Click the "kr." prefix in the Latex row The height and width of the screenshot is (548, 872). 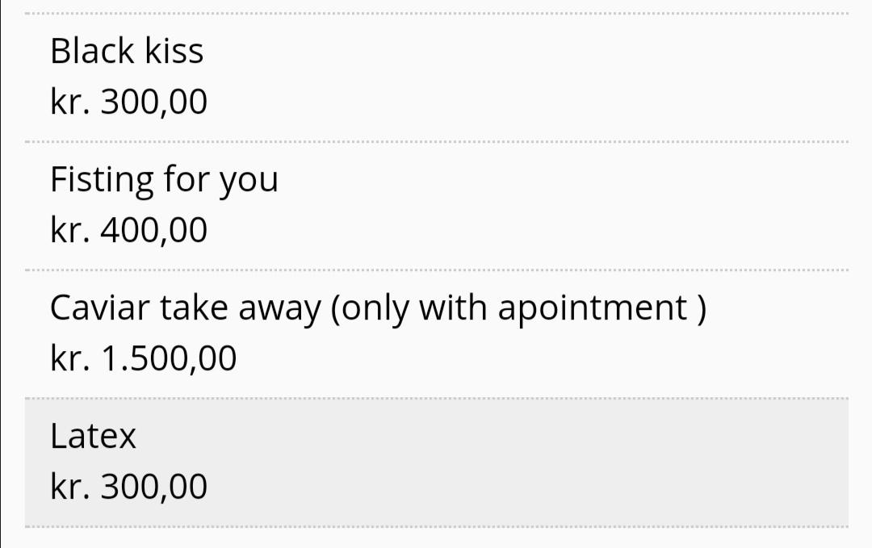click(69, 487)
